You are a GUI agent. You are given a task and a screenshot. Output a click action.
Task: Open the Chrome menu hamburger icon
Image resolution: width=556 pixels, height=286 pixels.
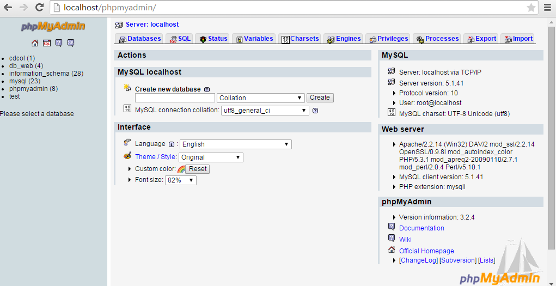pos(548,8)
